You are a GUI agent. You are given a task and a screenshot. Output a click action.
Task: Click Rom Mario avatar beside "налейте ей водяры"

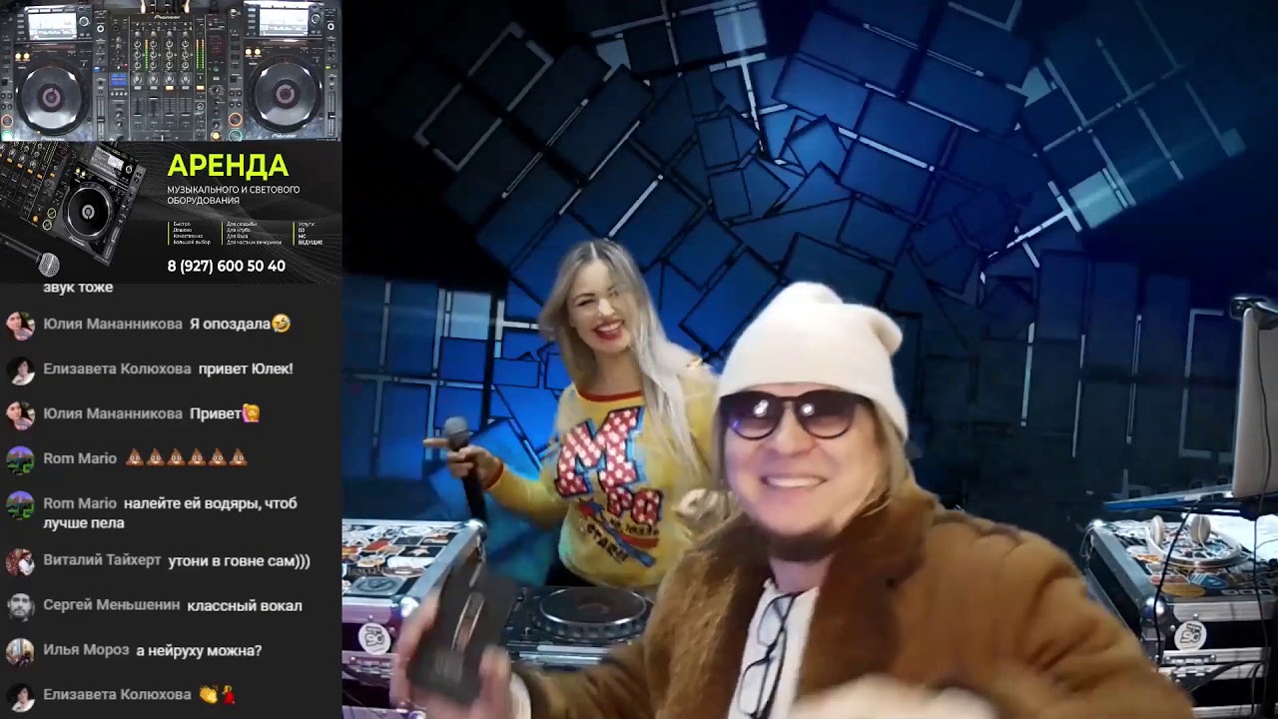(x=20, y=504)
